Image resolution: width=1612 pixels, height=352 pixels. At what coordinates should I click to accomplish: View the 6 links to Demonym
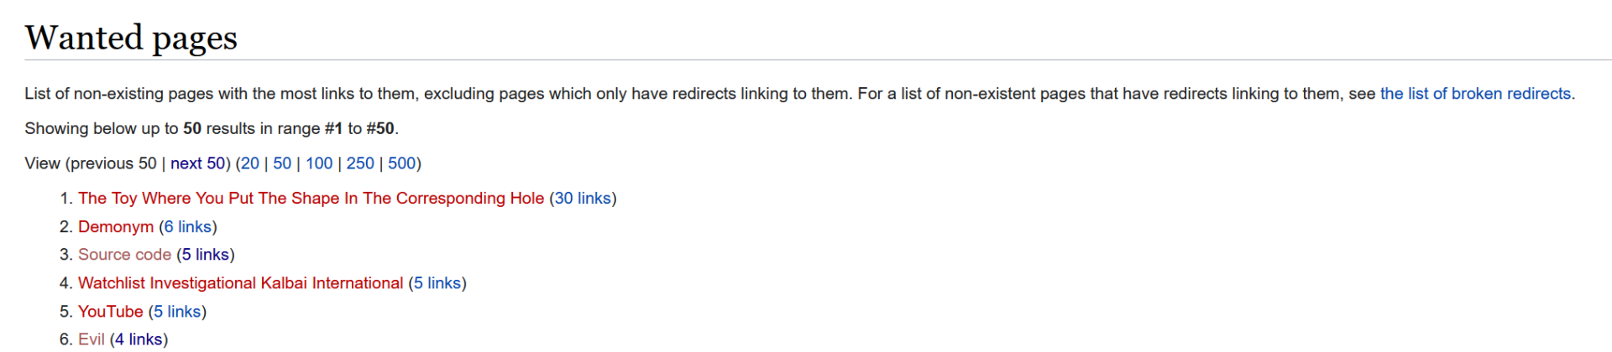(x=188, y=227)
